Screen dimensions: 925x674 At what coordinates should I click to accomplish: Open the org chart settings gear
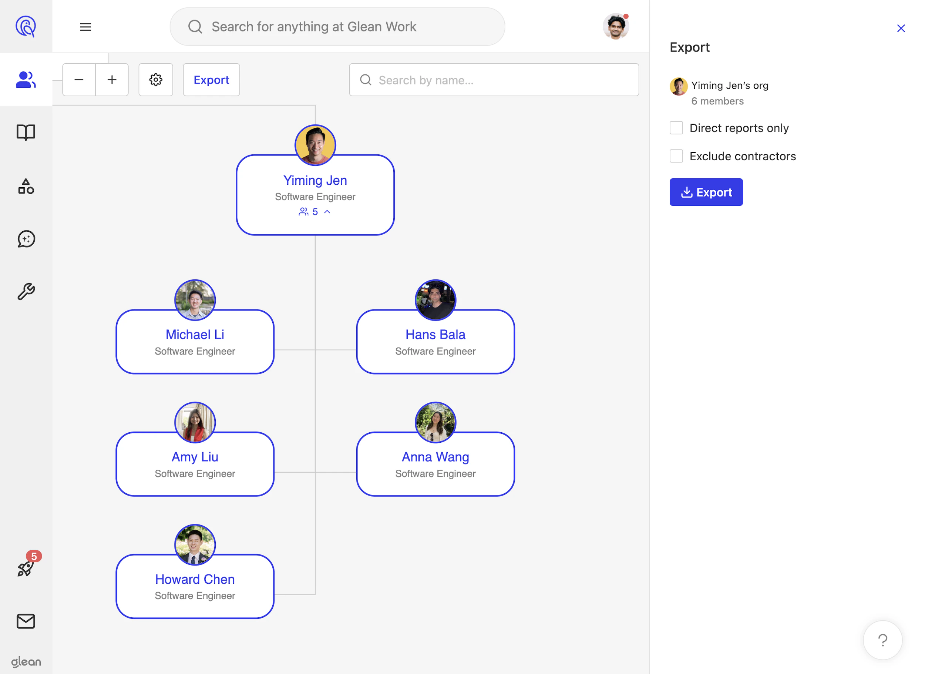pyautogui.click(x=155, y=80)
